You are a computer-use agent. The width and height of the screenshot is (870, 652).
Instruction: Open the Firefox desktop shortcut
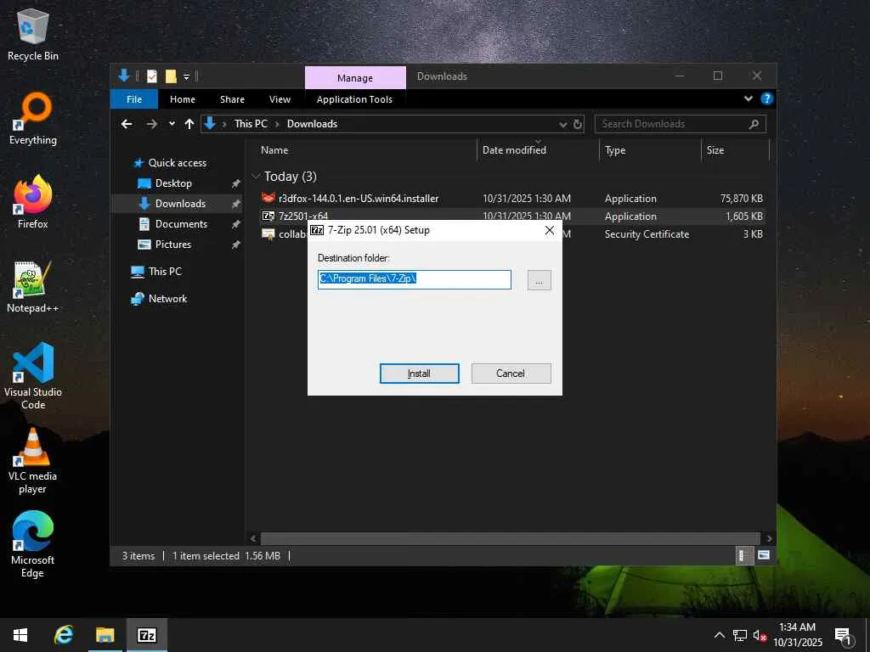33,202
